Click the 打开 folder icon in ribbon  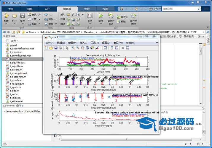pyautogui.click(x=14, y=16)
